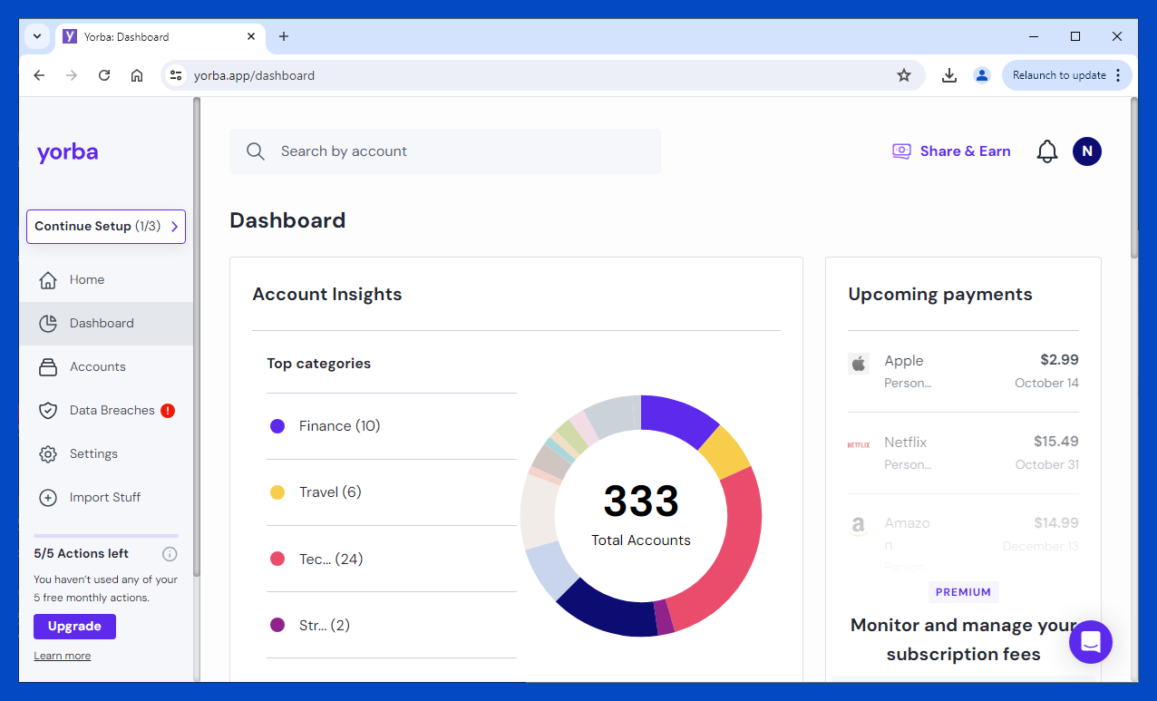The image size is (1157, 701).
Task: Open Accounts in sidebar
Action: coord(106,367)
